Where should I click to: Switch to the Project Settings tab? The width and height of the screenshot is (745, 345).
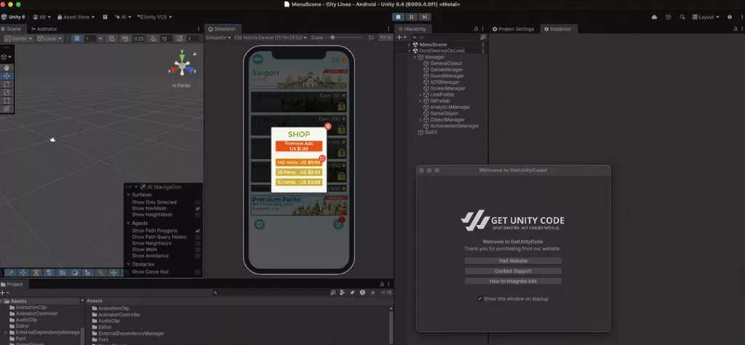click(513, 29)
